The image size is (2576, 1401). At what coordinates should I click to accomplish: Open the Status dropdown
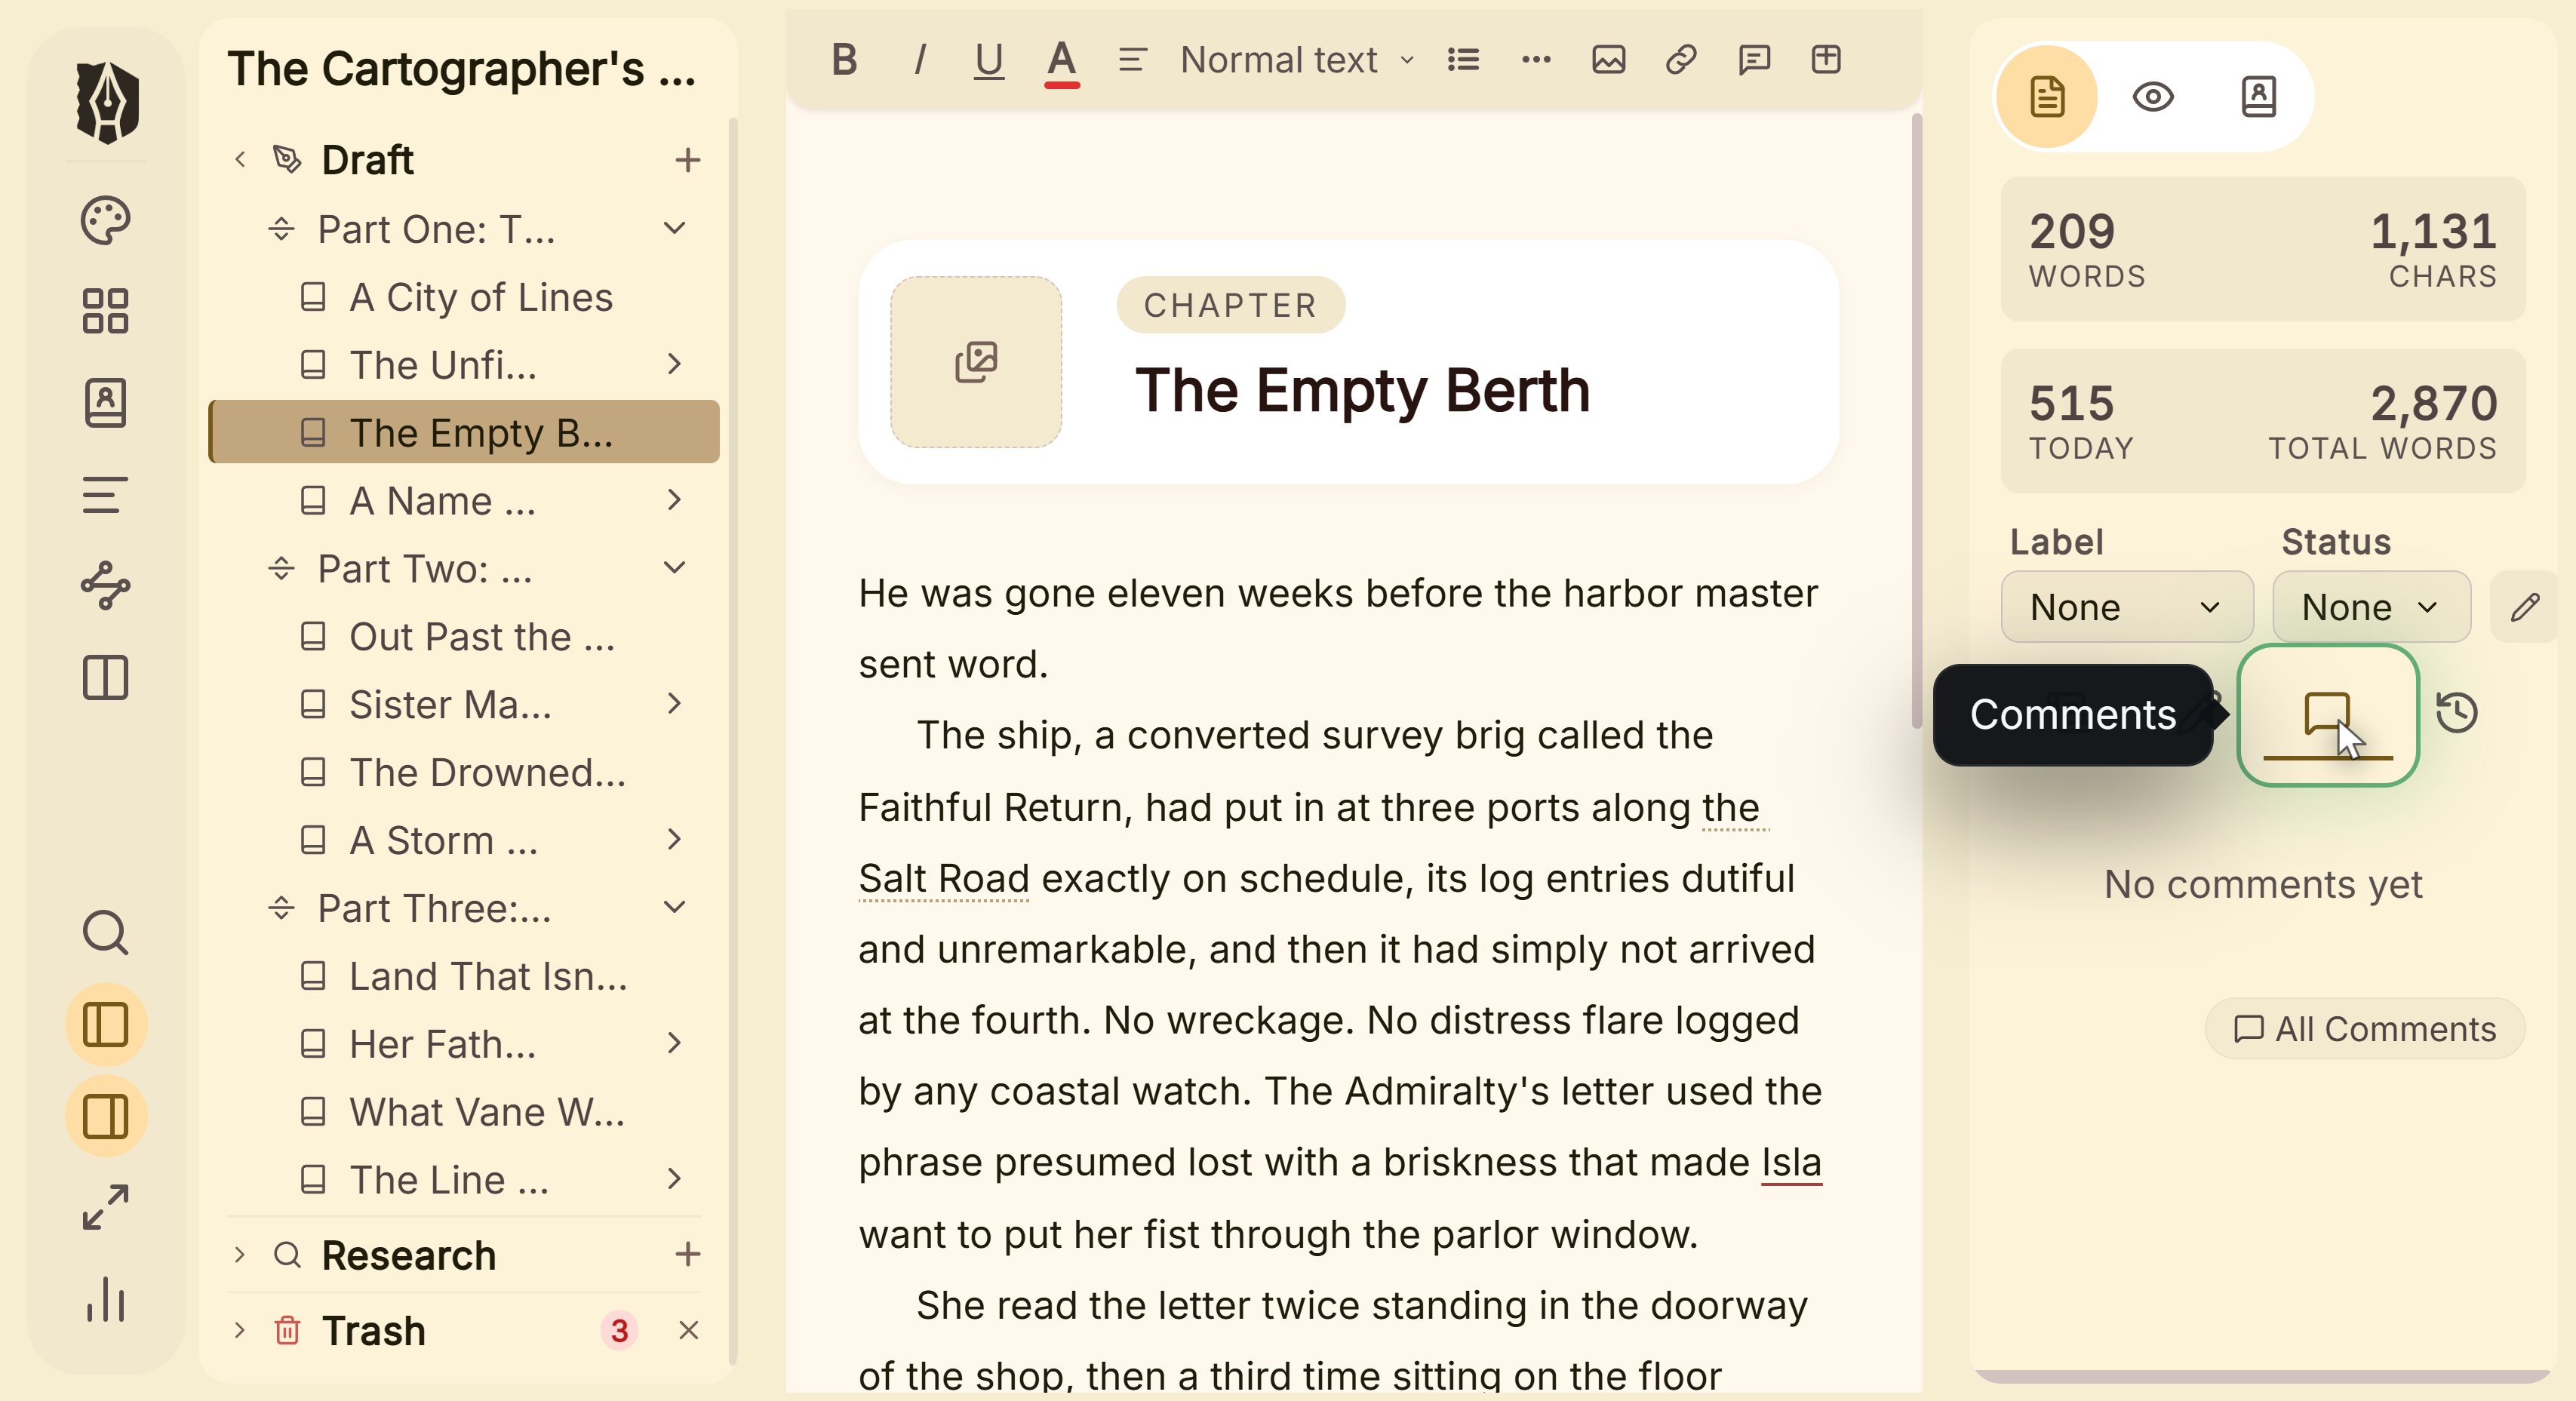pos(2371,607)
